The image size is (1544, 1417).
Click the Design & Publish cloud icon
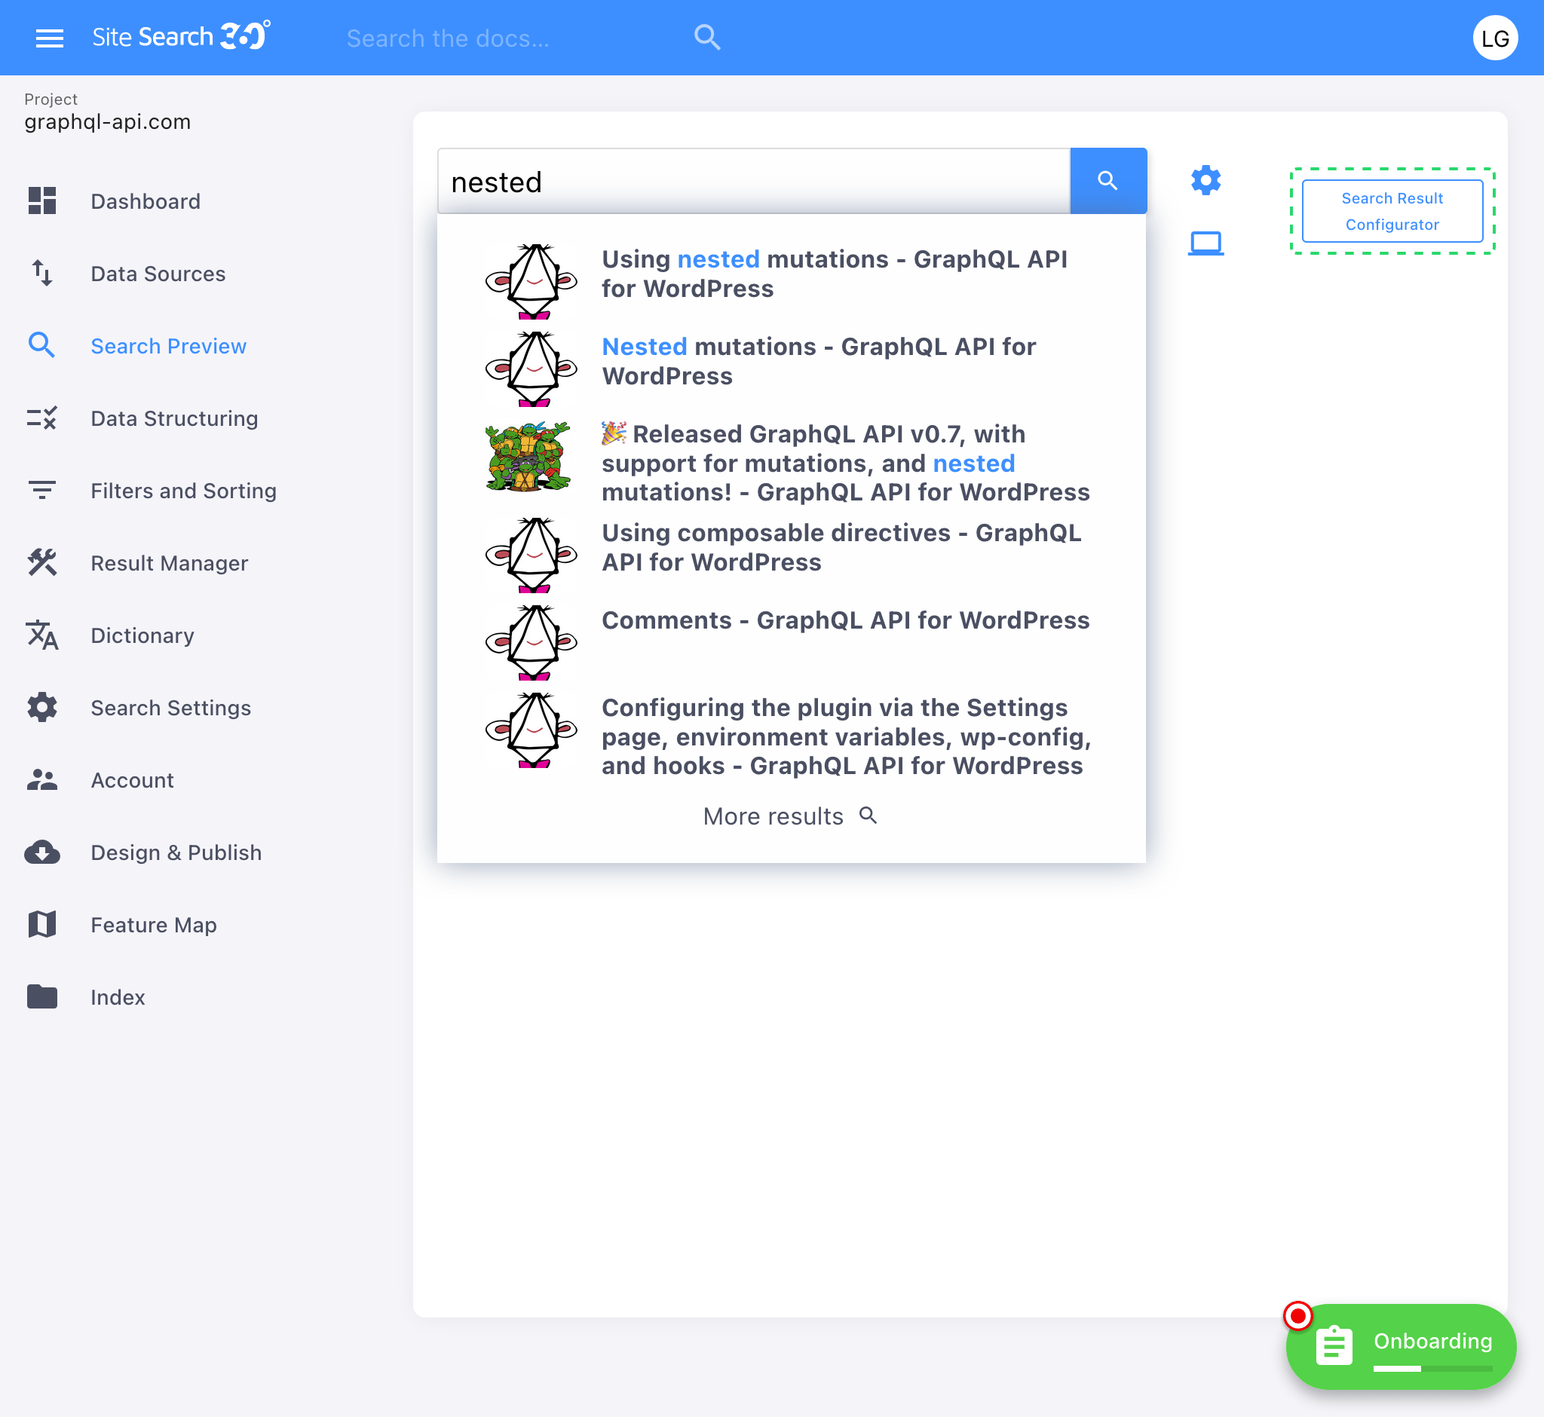click(x=42, y=852)
